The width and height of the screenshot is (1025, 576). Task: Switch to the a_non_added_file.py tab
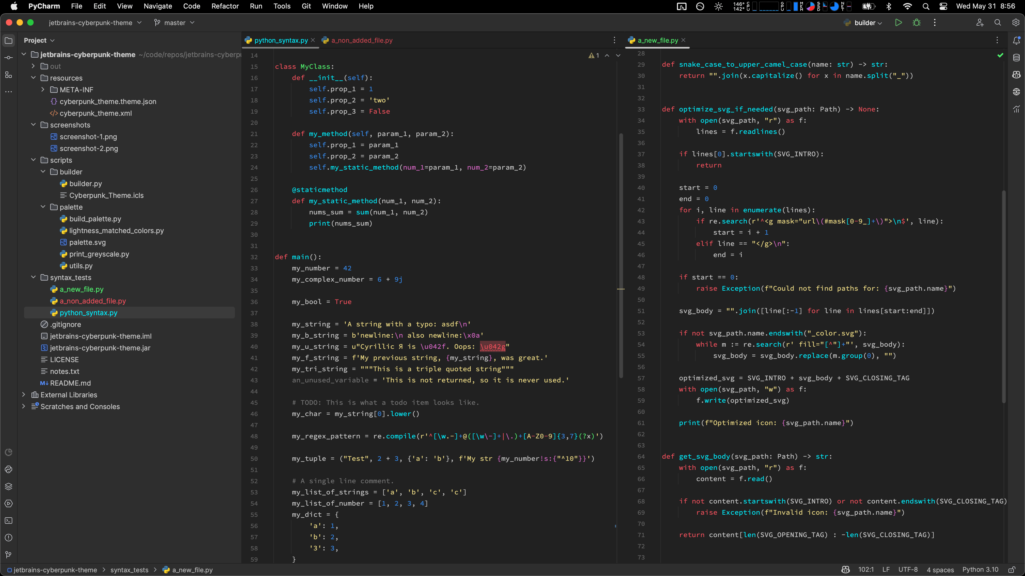tap(361, 40)
